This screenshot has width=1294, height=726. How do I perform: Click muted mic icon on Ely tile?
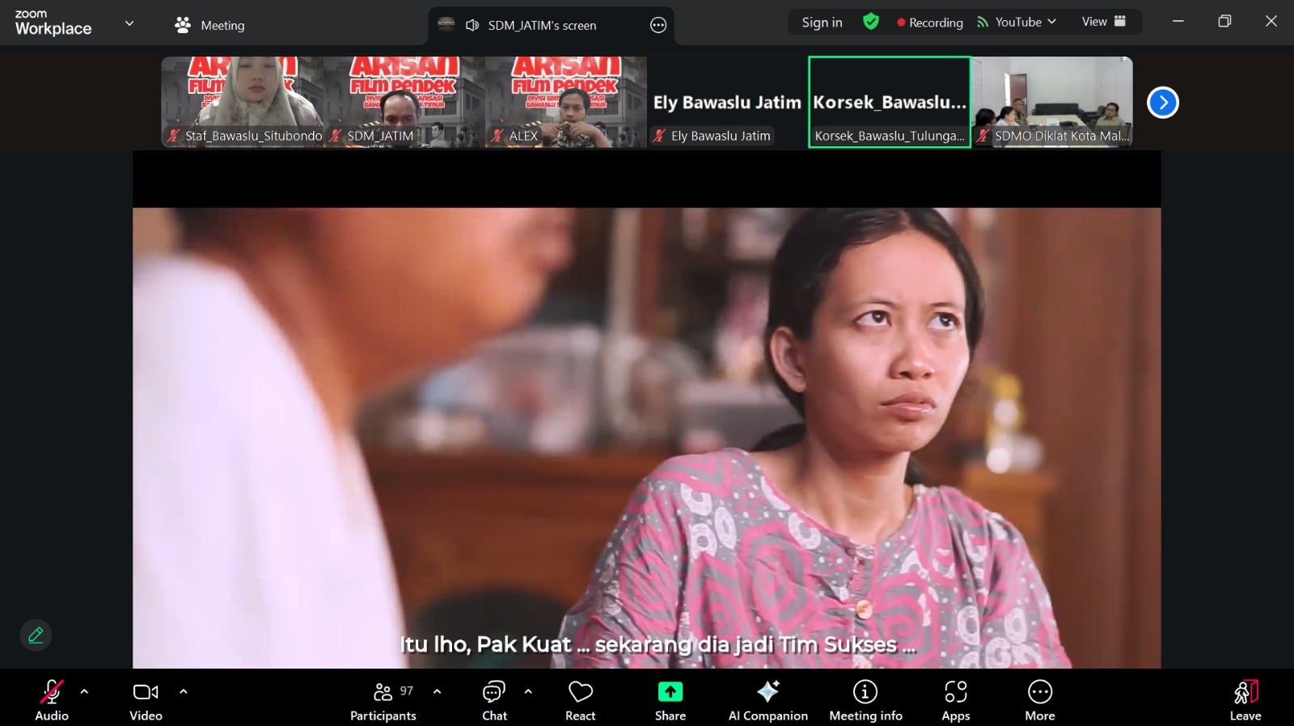[x=659, y=136]
